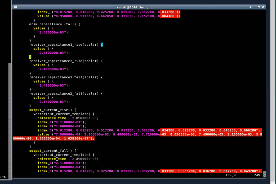The height and width of the screenshot is (184, 276).
Task: Place cursor on receiver_capacitance2_rise(scalar) line
Action: [64, 61]
